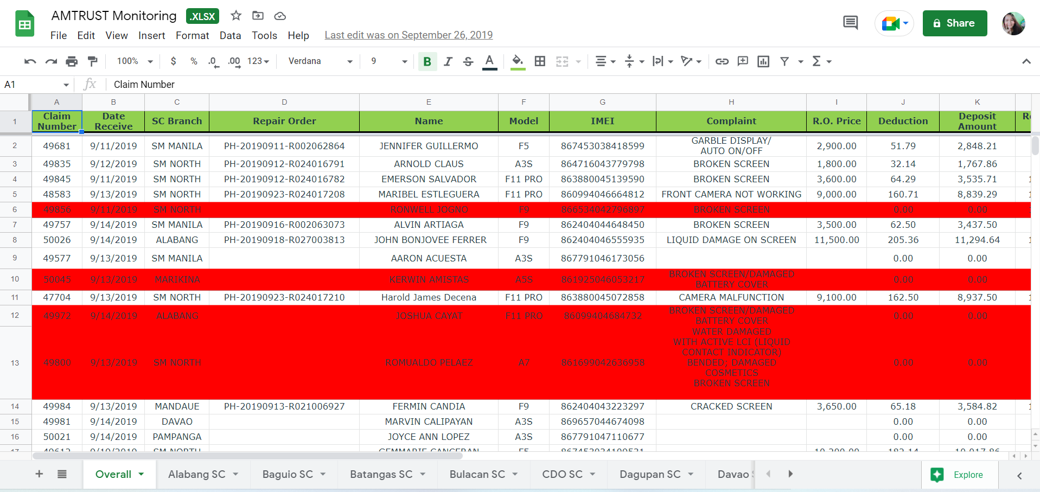Open the Data menu
1040x492 pixels.
pyautogui.click(x=231, y=35)
